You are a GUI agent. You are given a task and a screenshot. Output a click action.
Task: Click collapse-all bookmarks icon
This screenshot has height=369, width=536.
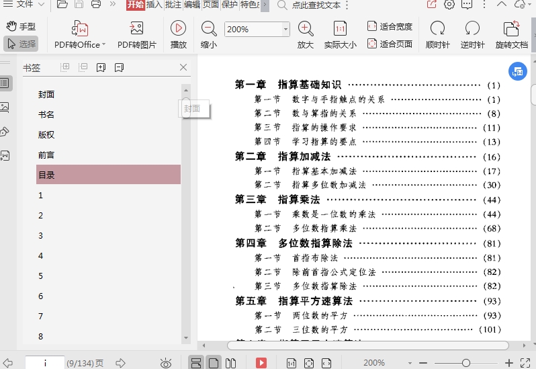pos(83,67)
